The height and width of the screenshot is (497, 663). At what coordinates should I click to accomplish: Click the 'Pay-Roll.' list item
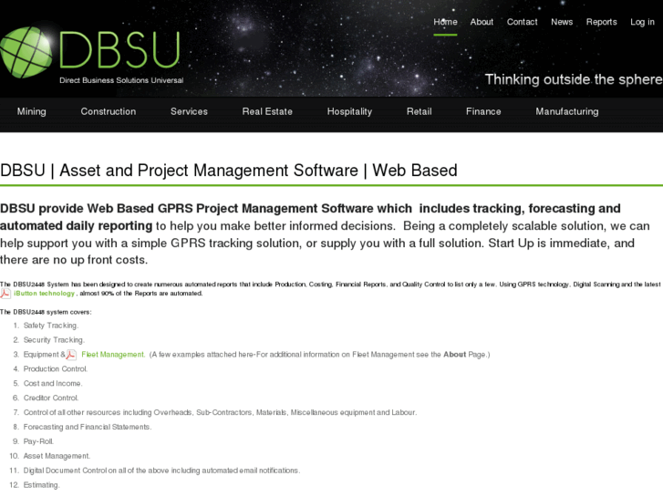point(38,441)
